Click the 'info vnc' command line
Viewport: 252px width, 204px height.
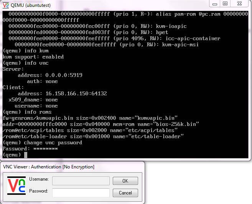coord(26,63)
